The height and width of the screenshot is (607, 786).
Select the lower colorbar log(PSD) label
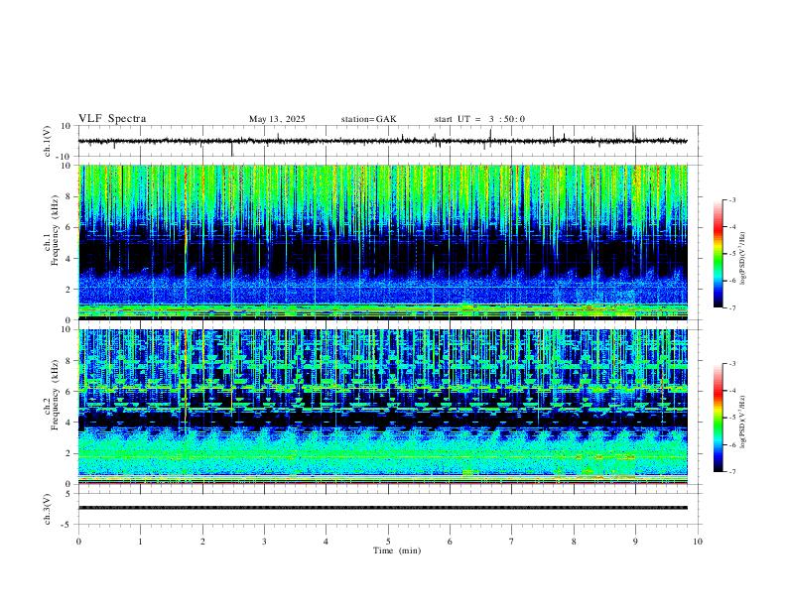742,422
